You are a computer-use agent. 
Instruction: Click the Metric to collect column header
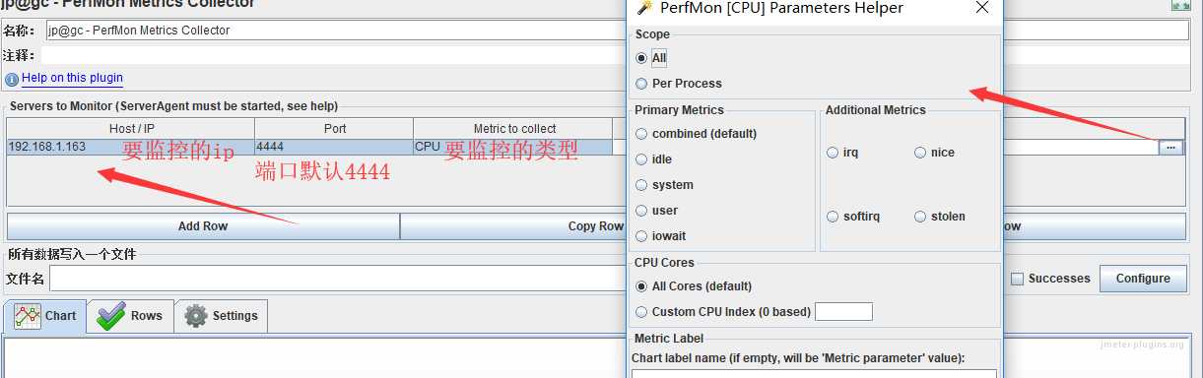tap(513, 129)
